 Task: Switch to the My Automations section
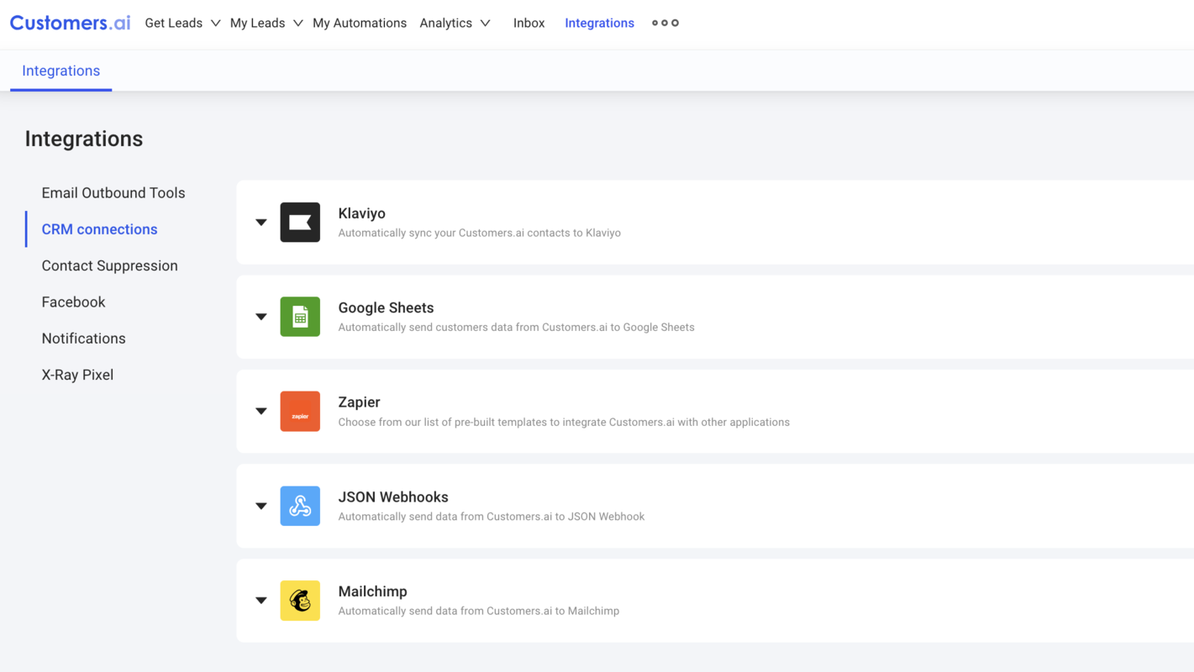(360, 23)
